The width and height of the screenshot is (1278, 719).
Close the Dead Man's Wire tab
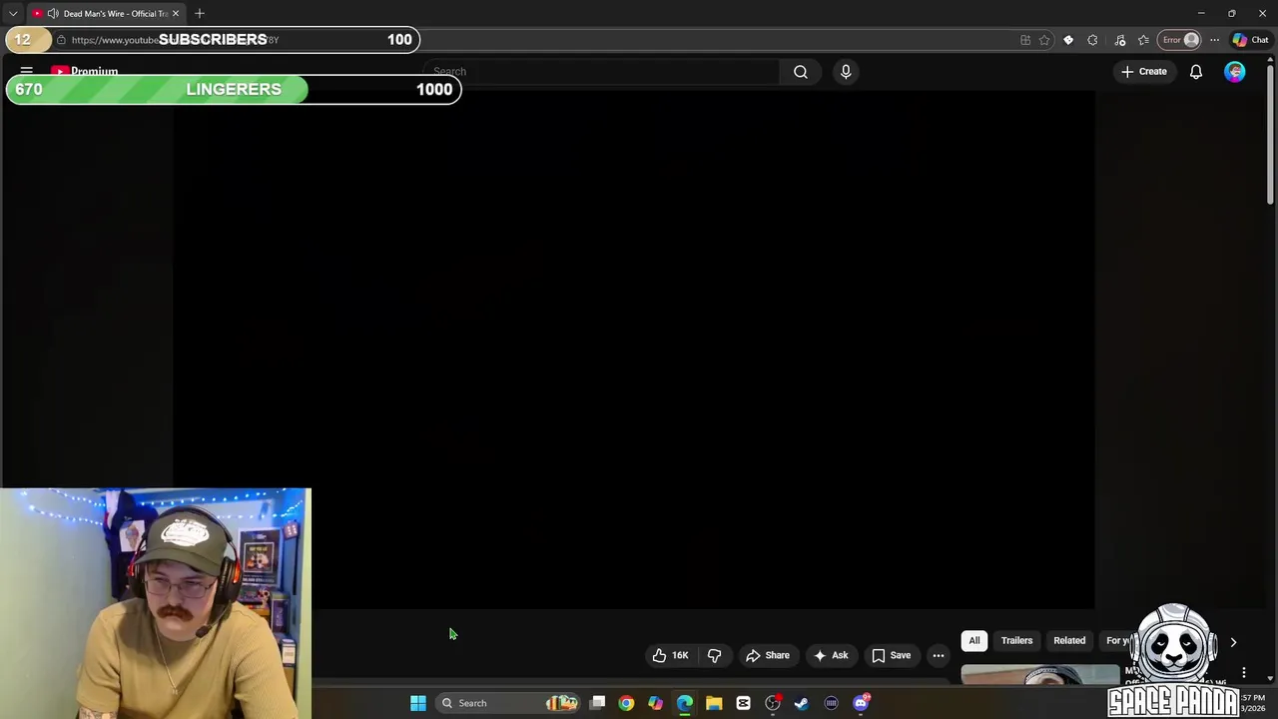(x=176, y=13)
